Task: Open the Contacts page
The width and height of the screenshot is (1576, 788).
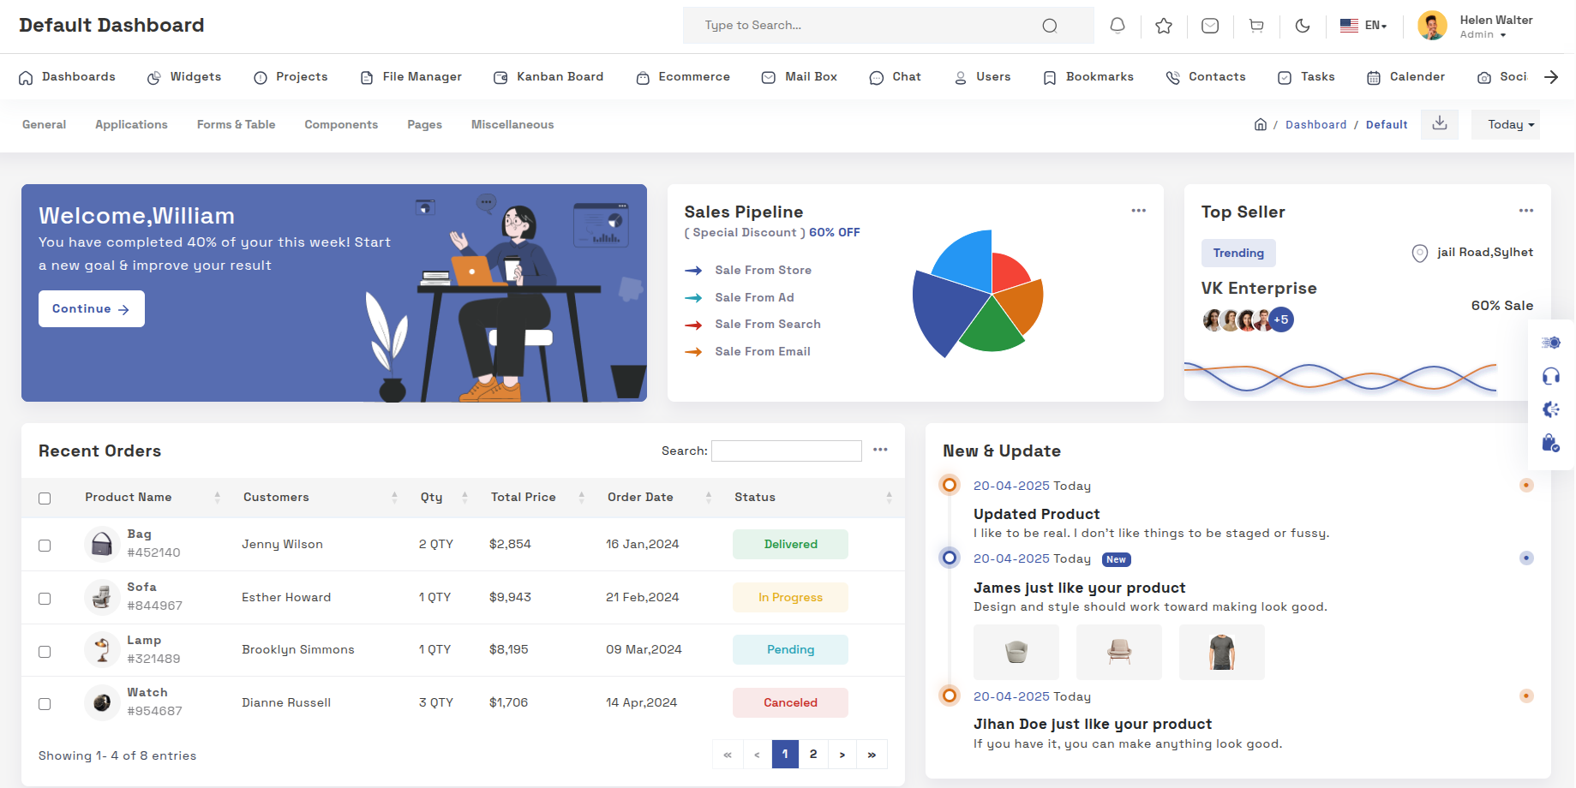Action: 1206,77
